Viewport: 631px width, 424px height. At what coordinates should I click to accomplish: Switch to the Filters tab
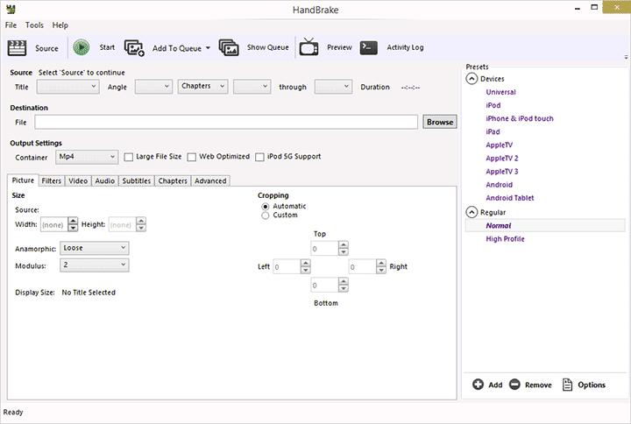point(52,181)
